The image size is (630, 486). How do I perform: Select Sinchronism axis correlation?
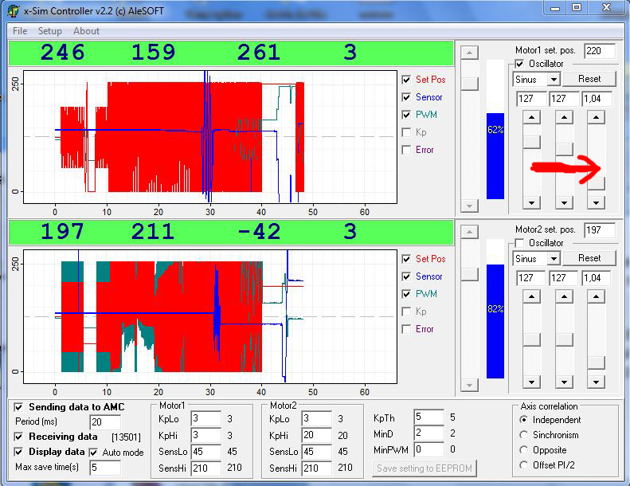523,435
